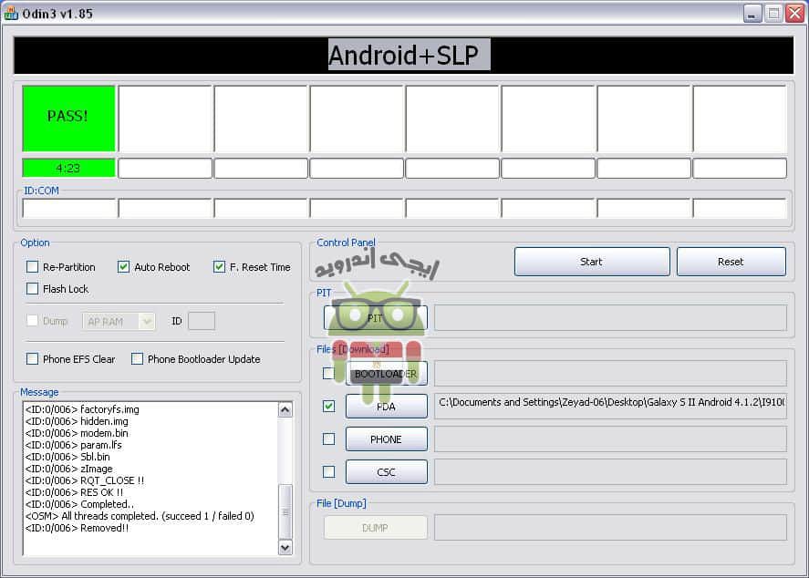Click the DUMP button
This screenshot has width=809, height=578.
376,528
